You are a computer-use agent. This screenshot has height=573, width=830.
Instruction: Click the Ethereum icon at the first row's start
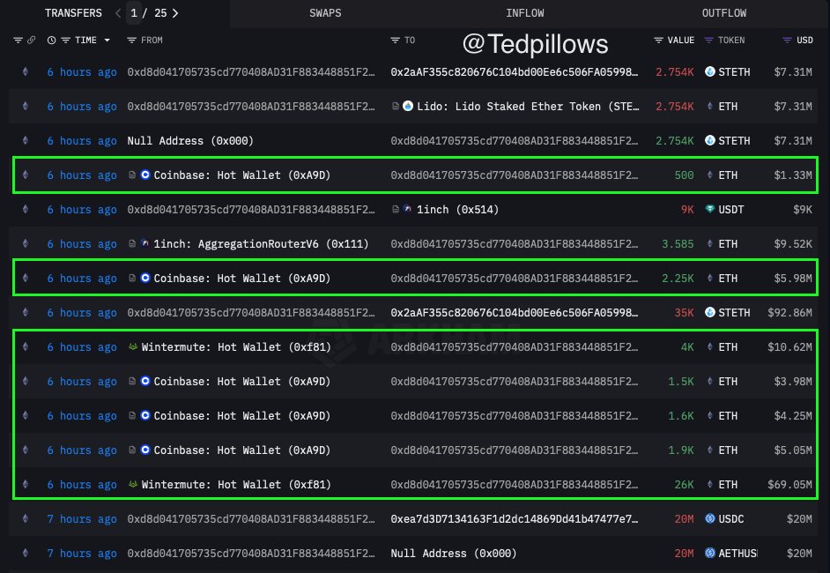click(25, 72)
